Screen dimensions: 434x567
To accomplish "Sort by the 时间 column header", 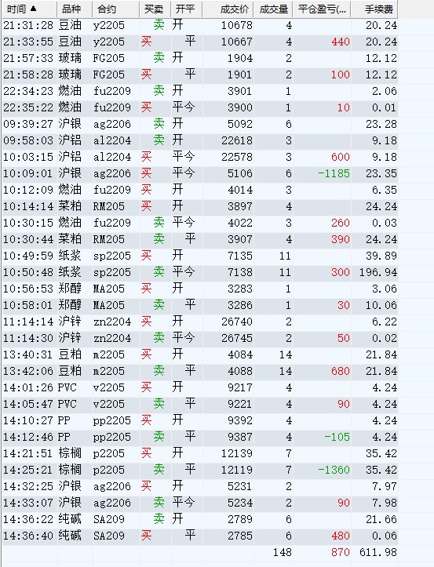I will tap(29, 9).
